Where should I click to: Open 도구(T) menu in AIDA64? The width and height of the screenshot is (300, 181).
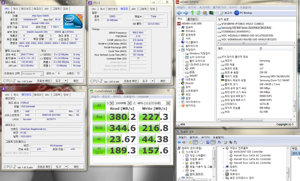pyautogui.click(x=233, y=7)
